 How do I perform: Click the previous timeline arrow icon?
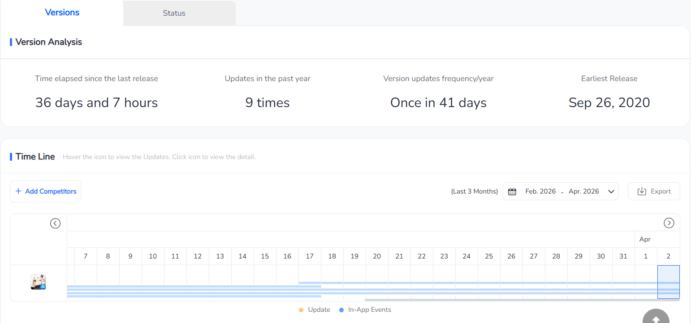click(x=55, y=223)
